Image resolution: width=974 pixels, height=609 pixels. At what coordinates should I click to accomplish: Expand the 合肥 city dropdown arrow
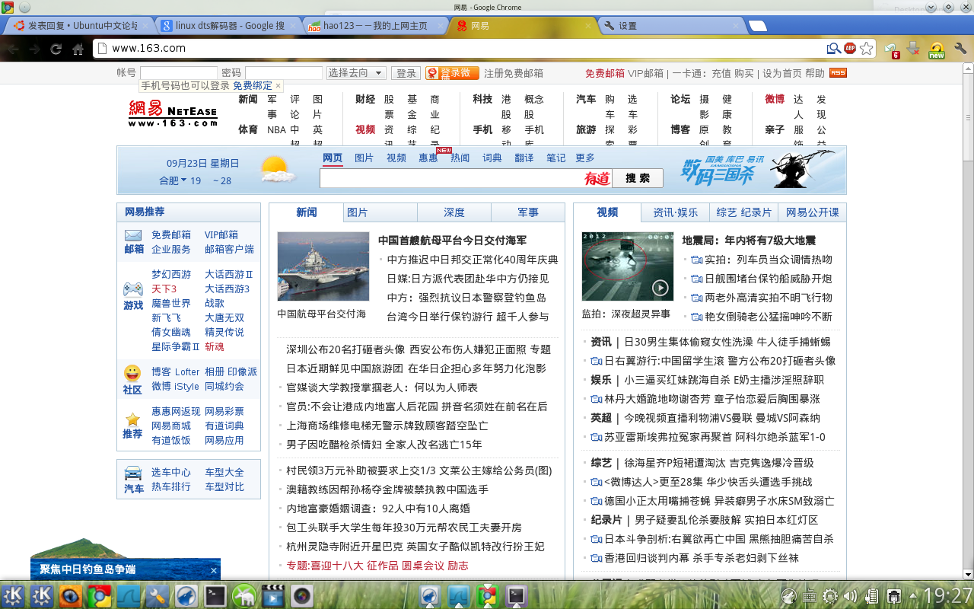click(x=184, y=180)
